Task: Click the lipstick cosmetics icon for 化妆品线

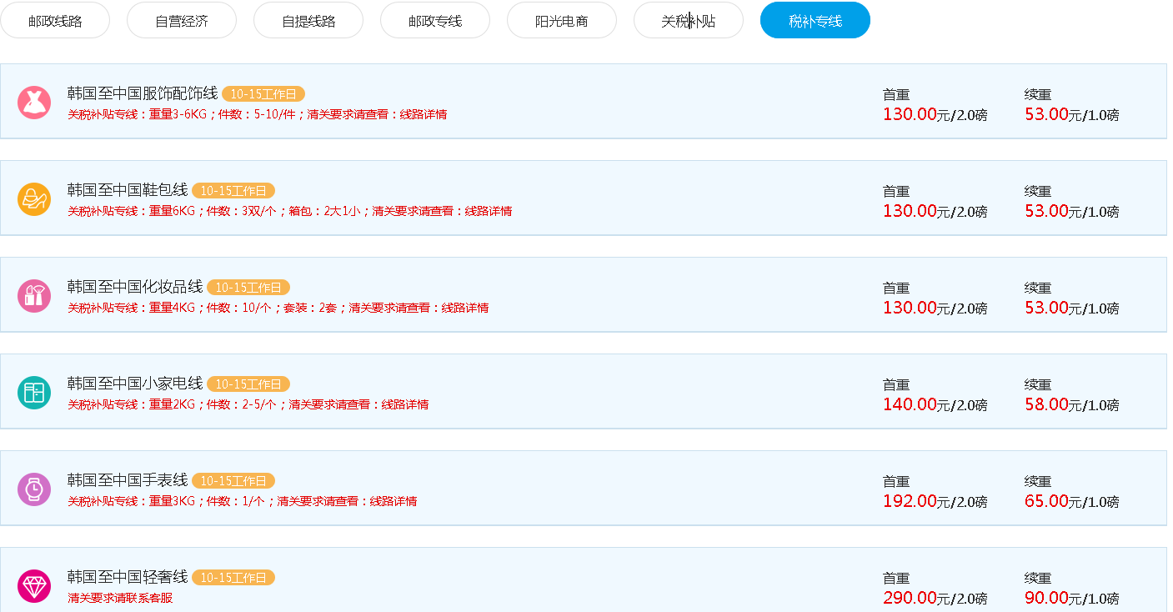Action: (x=34, y=296)
